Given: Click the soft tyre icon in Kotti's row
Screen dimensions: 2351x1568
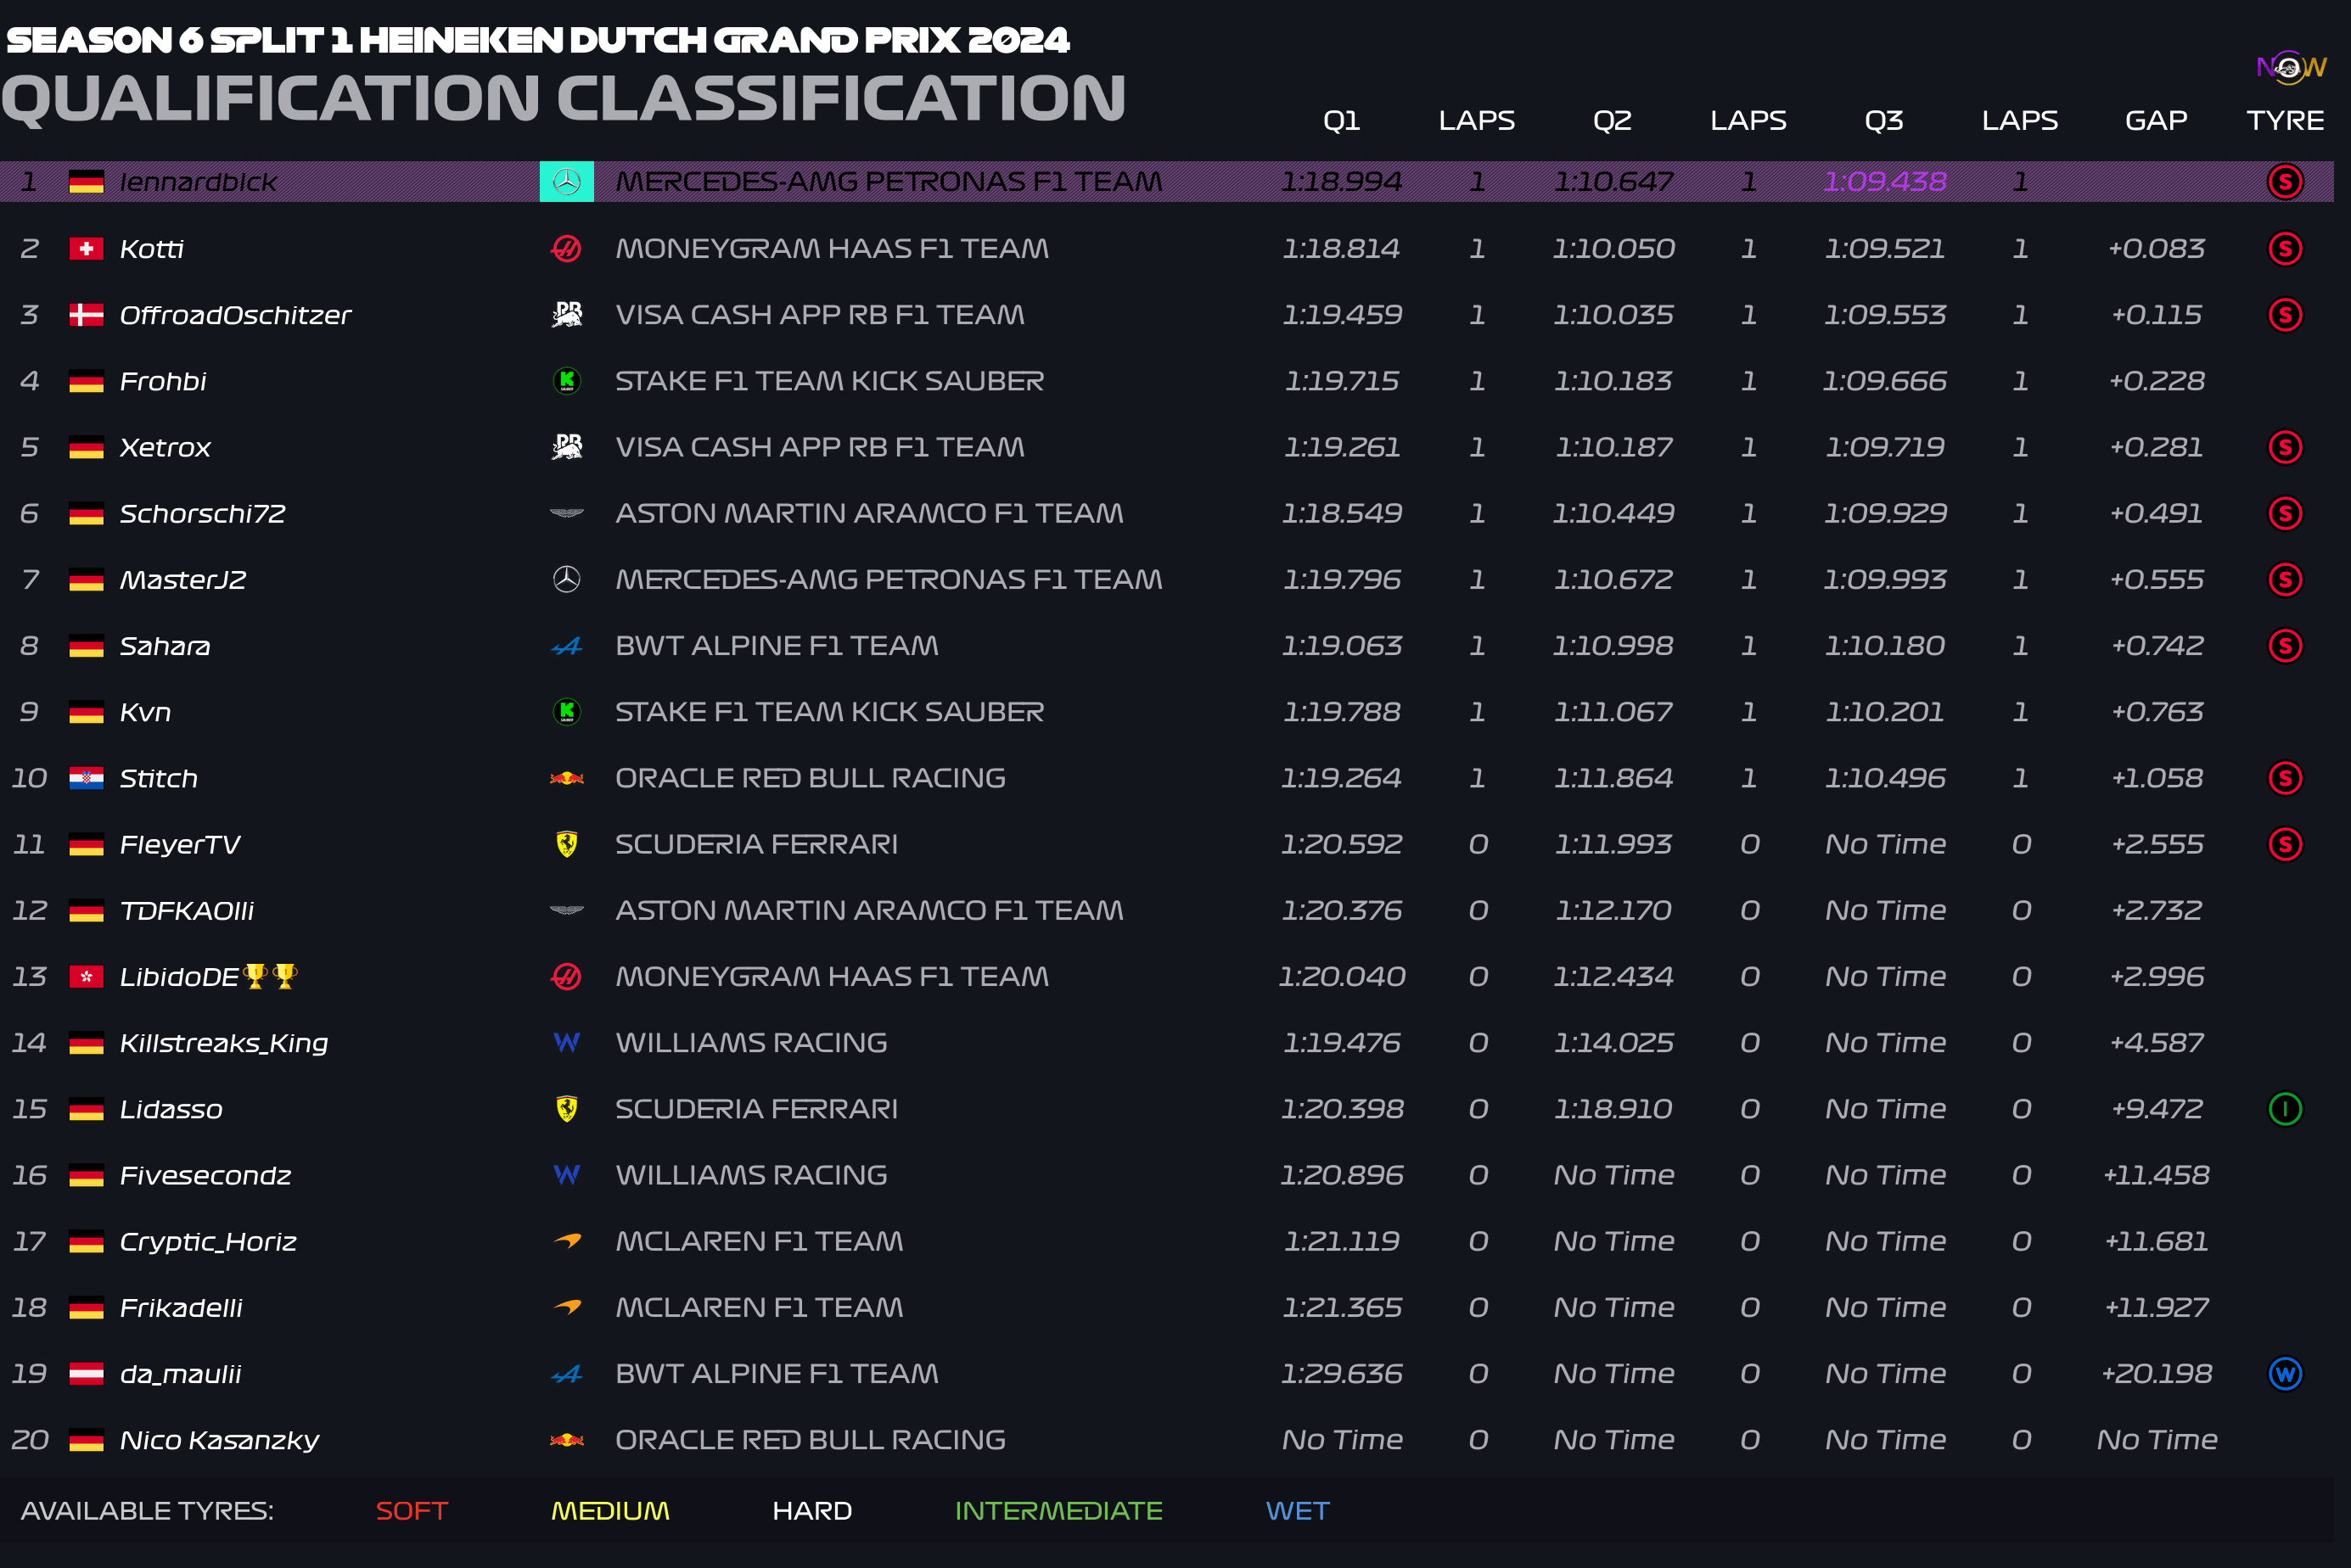Looking at the screenshot, I should pos(2285,248).
